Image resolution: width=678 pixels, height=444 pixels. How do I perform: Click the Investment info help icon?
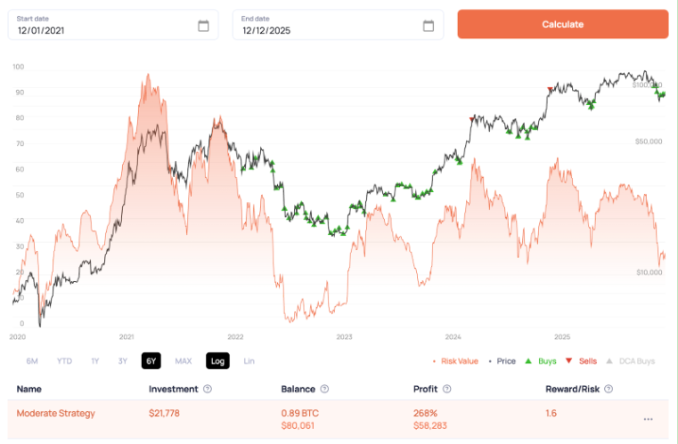(208, 389)
